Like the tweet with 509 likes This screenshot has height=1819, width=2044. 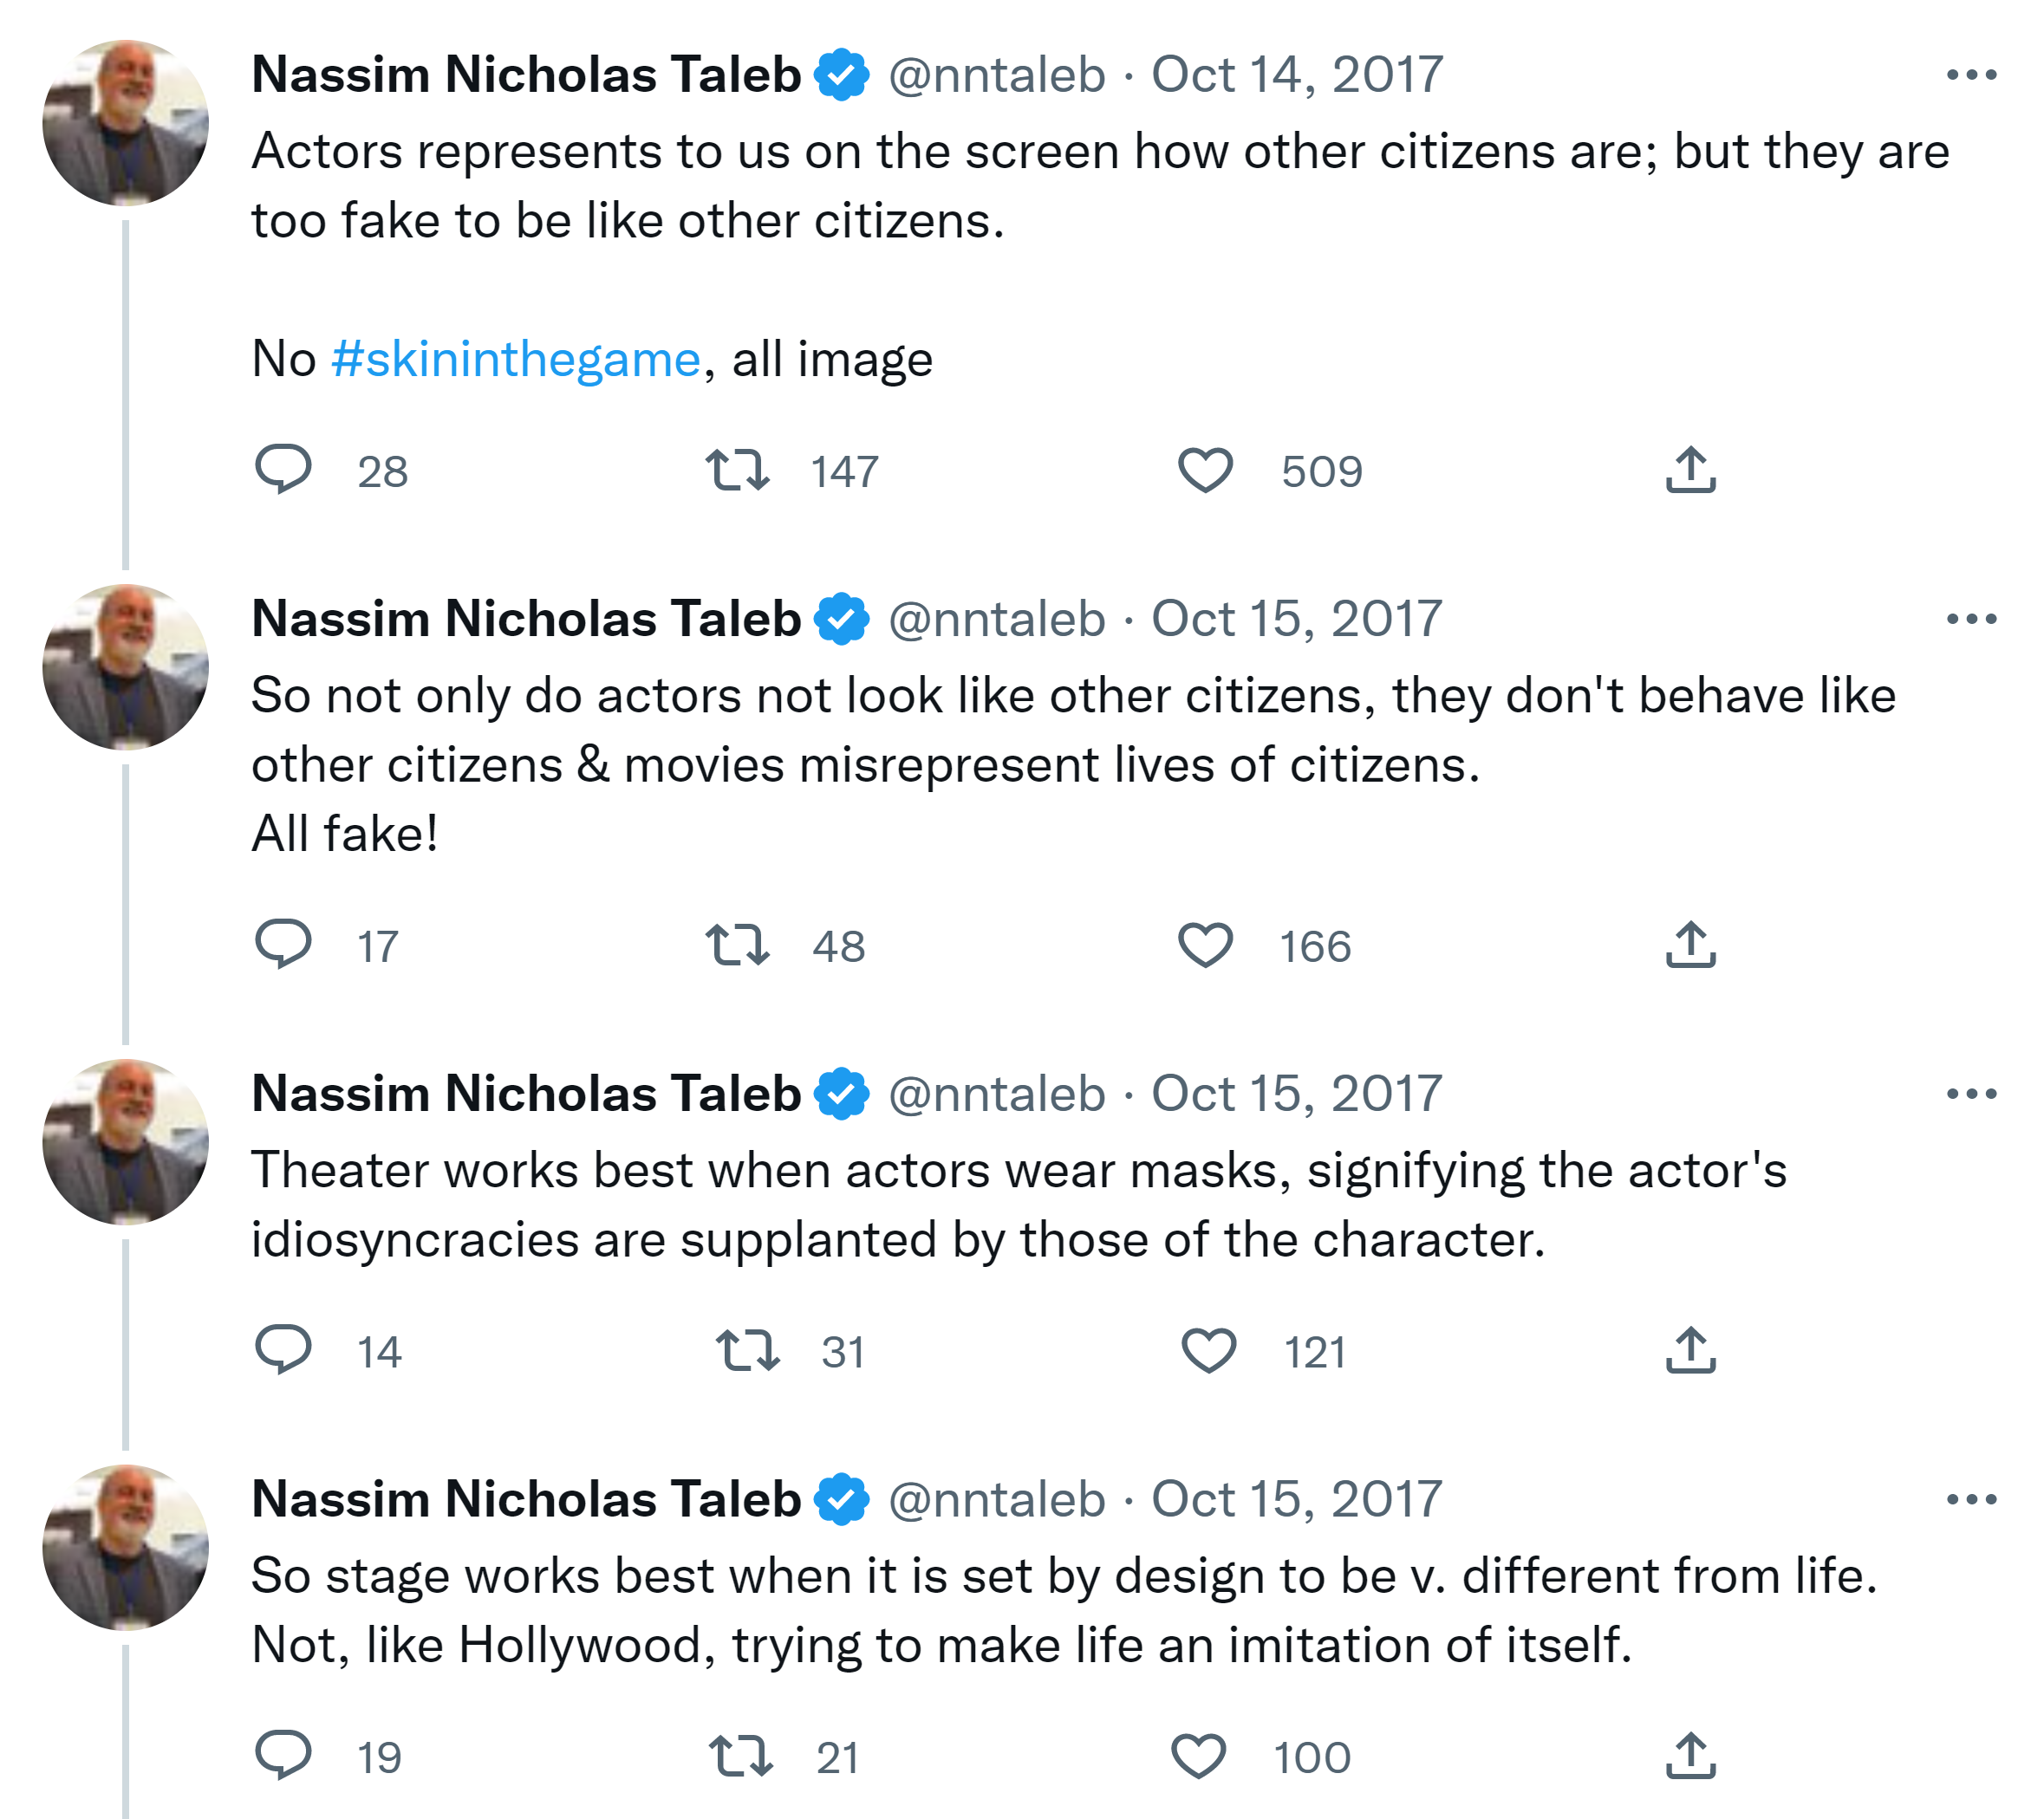(x=1205, y=470)
